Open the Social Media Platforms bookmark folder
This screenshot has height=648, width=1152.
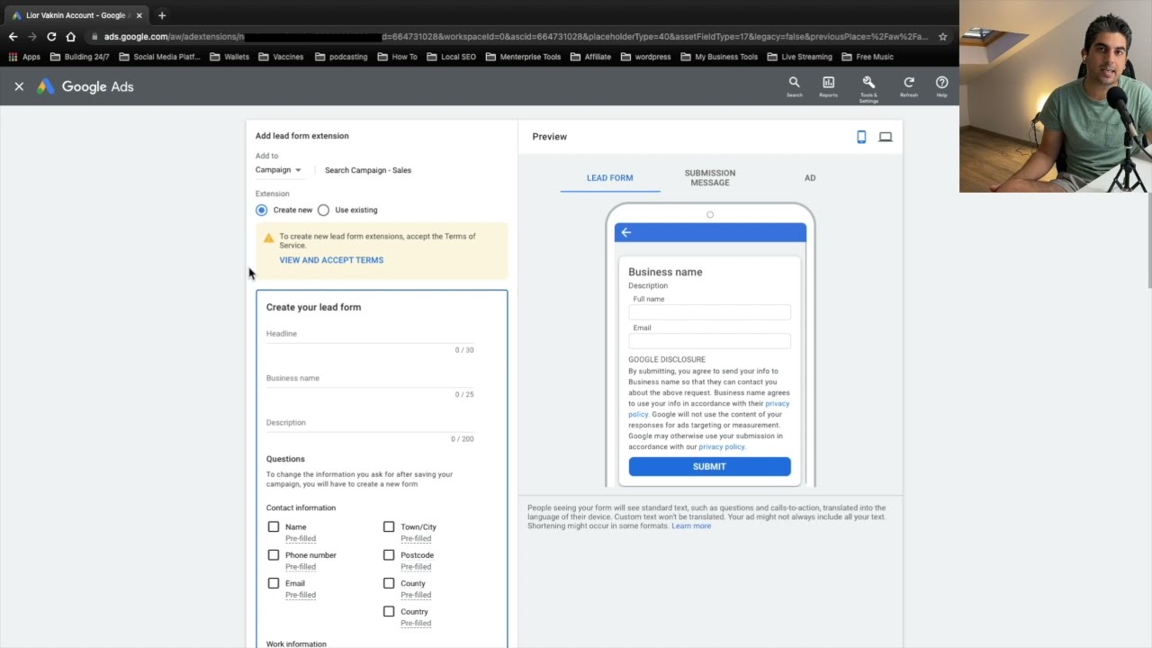tap(159, 57)
